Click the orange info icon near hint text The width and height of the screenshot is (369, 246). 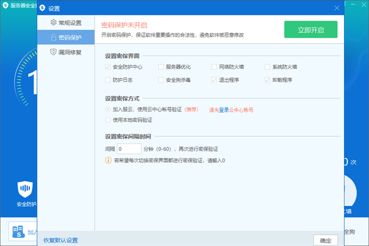[108, 160]
